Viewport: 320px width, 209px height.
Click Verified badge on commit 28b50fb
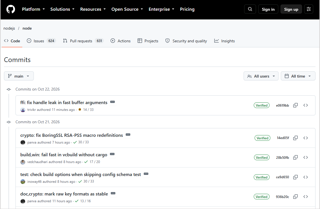pyautogui.click(x=262, y=158)
